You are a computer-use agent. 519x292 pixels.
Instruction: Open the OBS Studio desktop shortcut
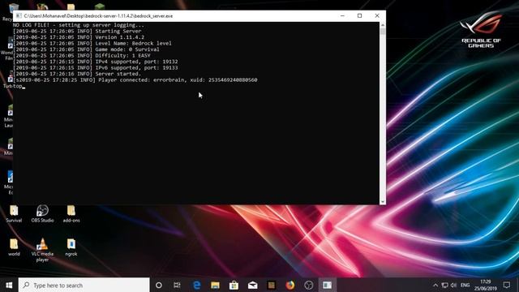pos(42,213)
